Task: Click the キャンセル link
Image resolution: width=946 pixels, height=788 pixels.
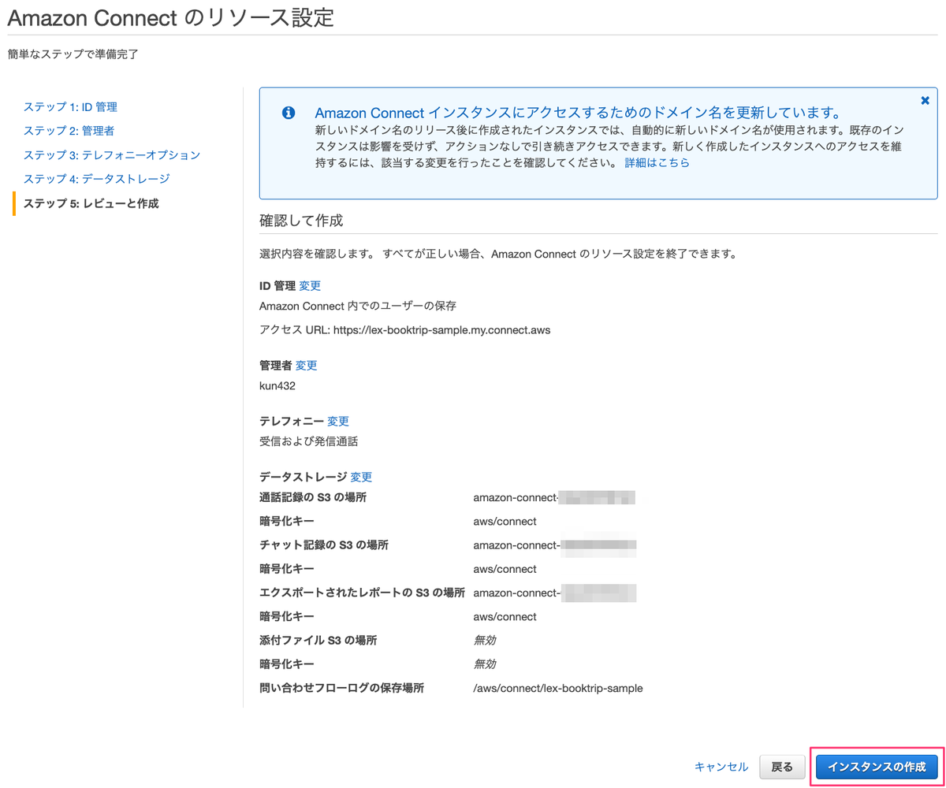Action: [721, 767]
